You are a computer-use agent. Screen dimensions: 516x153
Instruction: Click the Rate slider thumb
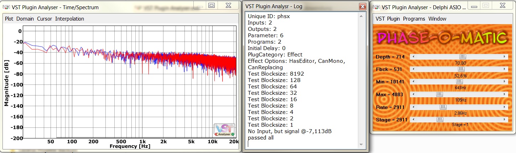[x=443, y=107]
